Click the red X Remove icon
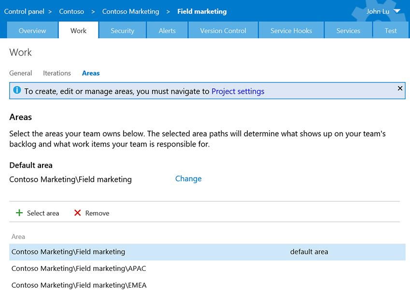Screen dimensions: 410x295 [x=77, y=213]
